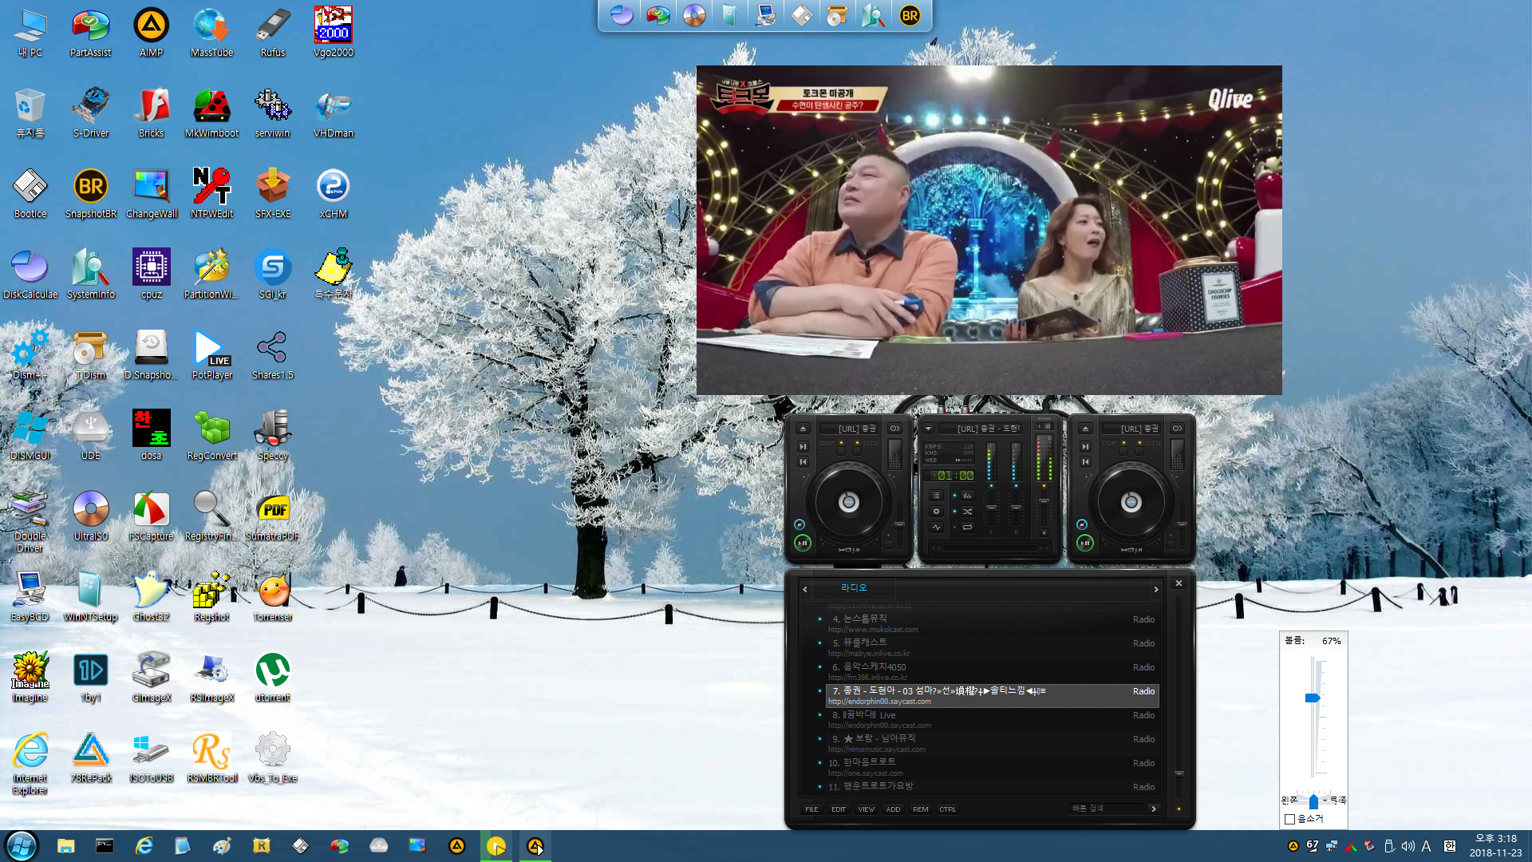Image resolution: width=1532 pixels, height=862 pixels.
Task: Click the video playing in the PotPlayer window
Action: click(989, 230)
